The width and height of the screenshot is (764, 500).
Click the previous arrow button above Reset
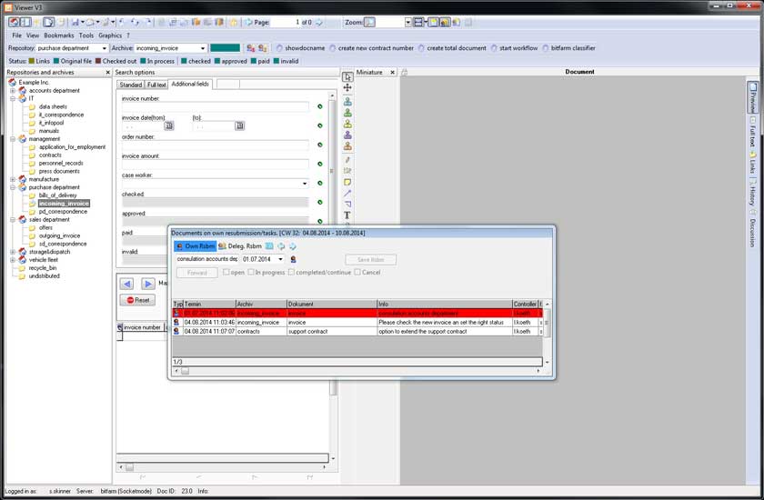(127, 284)
